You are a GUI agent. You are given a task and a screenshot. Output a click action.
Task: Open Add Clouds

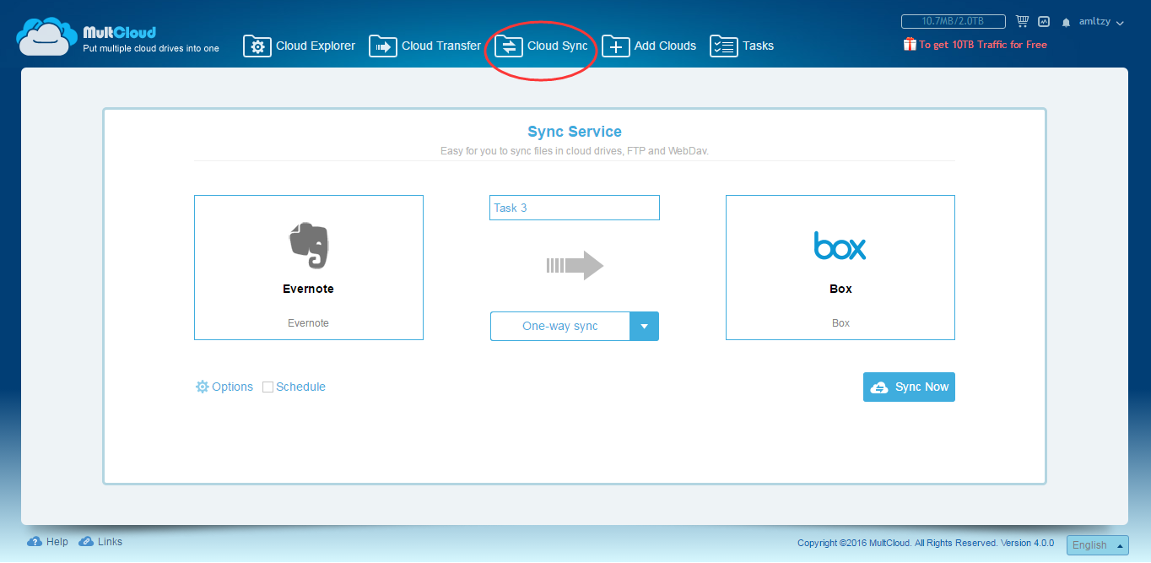coord(649,46)
